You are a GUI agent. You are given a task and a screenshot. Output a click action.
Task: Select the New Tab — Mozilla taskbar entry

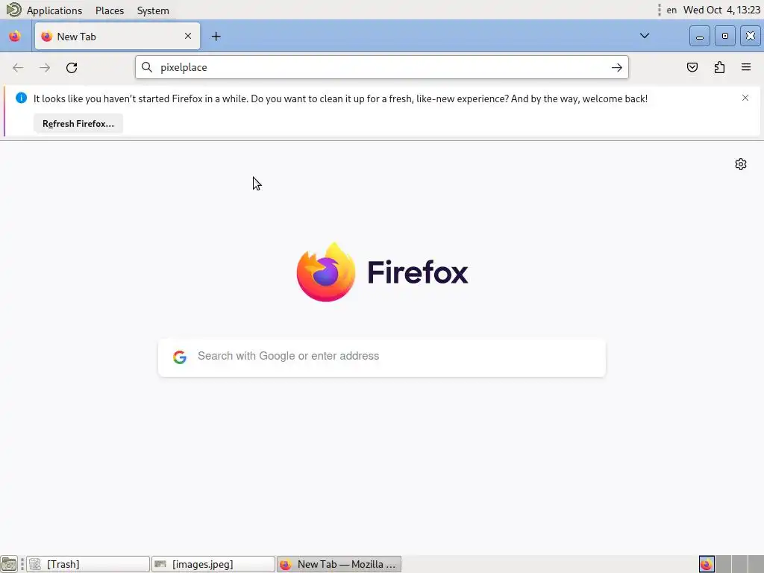[339, 564]
